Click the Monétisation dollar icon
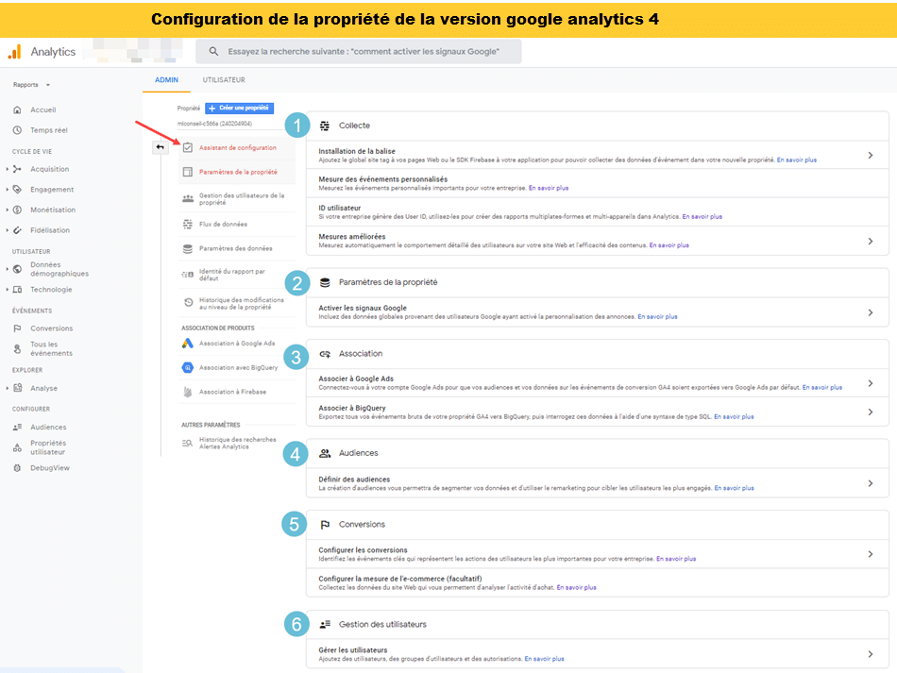The width and height of the screenshot is (897, 673). point(17,210)
